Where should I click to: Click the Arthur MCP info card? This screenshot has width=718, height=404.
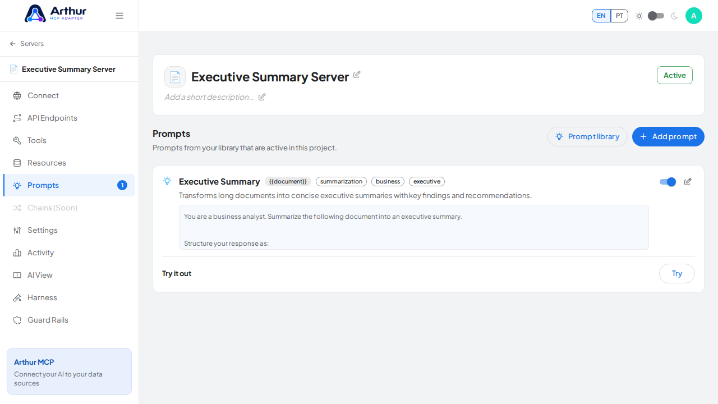pos(69,371)
